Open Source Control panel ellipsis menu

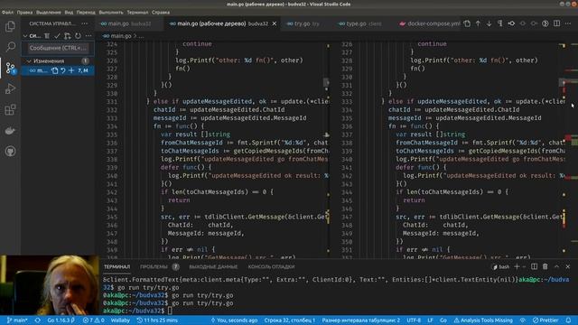pos(85,23)
